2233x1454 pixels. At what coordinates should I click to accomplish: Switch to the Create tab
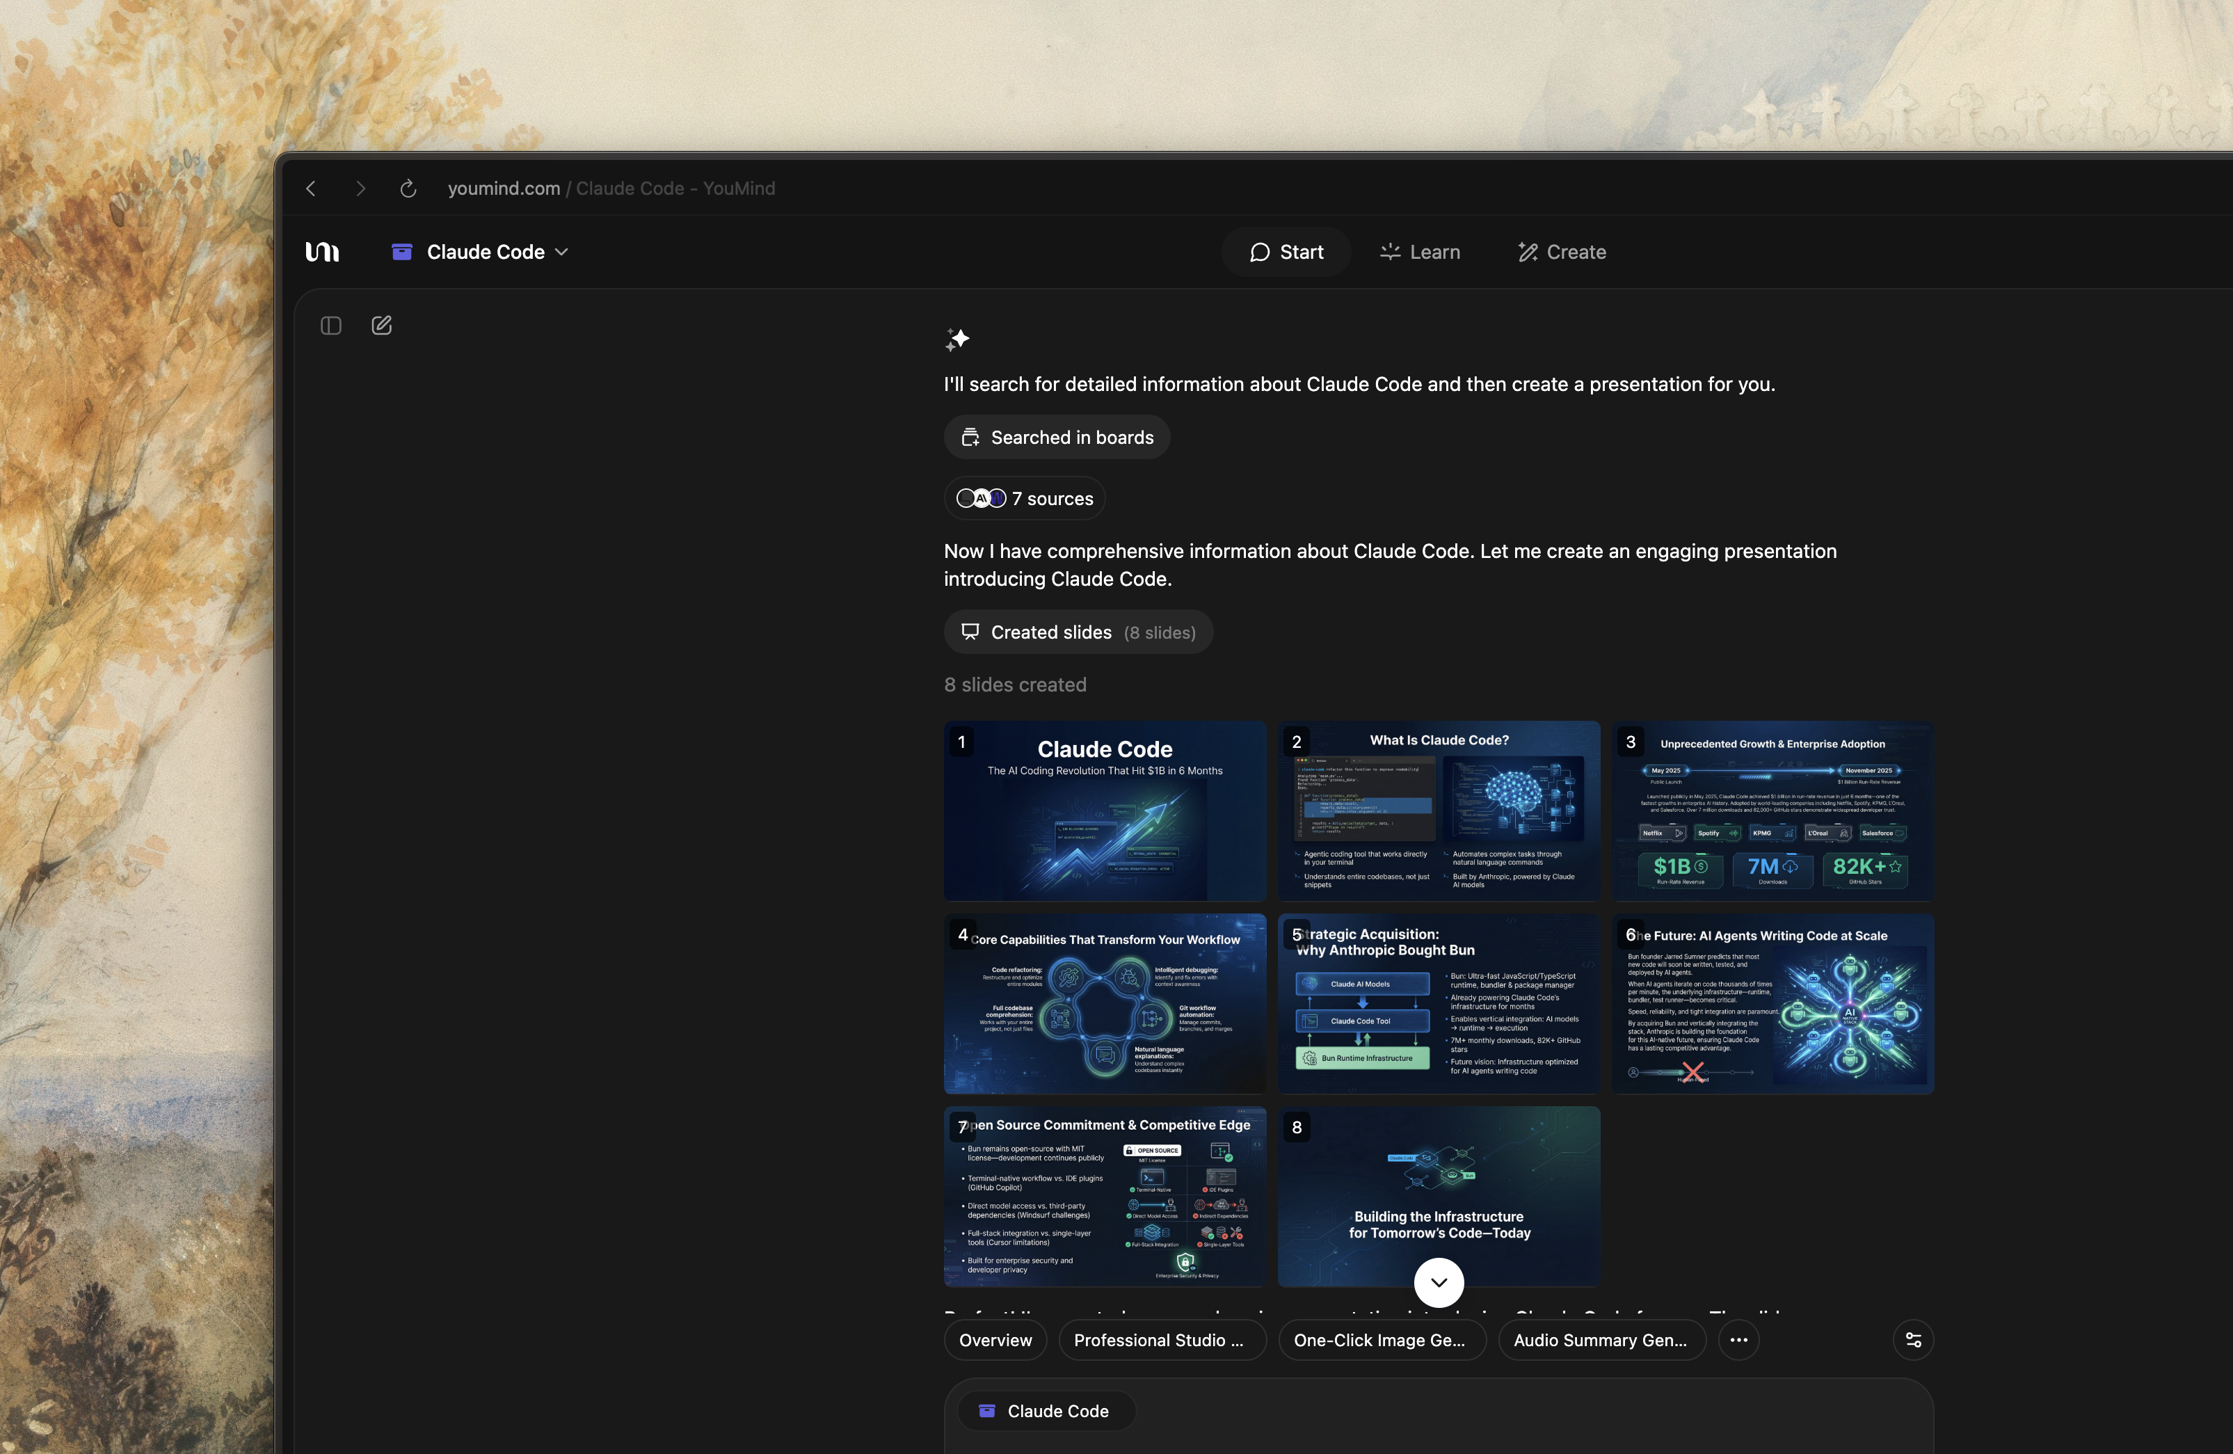coord(1561,251)
